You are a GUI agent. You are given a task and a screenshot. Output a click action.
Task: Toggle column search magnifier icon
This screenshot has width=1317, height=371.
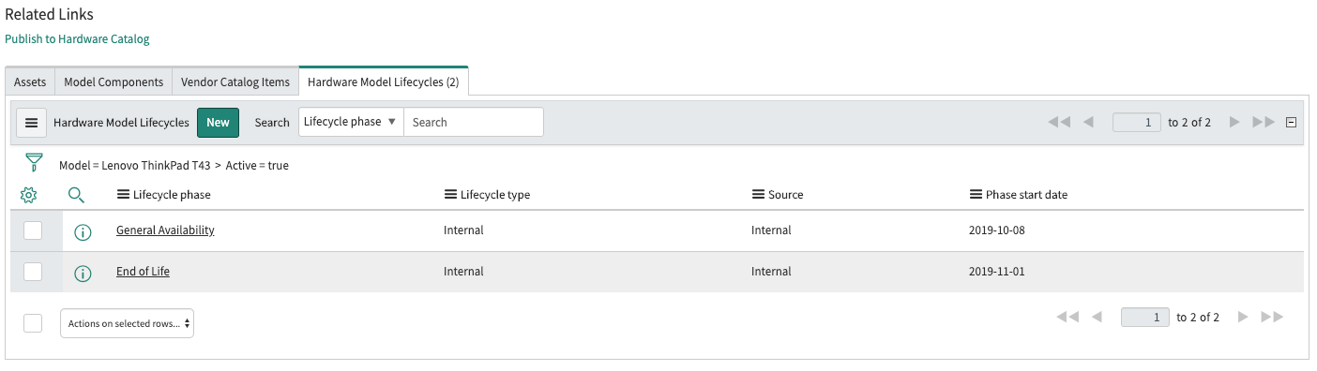coord(77,195)
